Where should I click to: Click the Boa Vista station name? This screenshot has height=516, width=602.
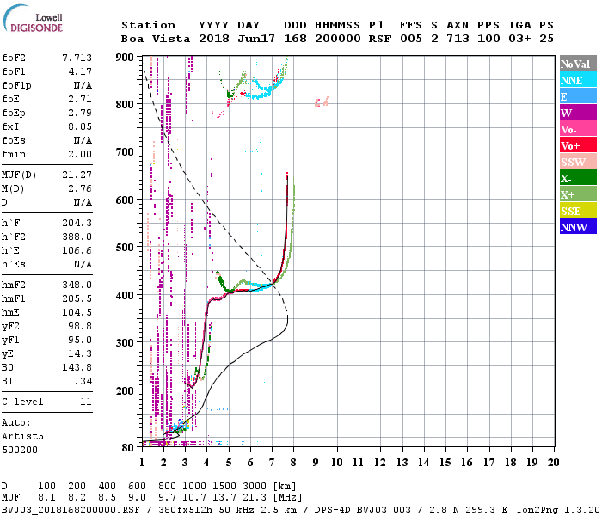click(x=156, y=39)
